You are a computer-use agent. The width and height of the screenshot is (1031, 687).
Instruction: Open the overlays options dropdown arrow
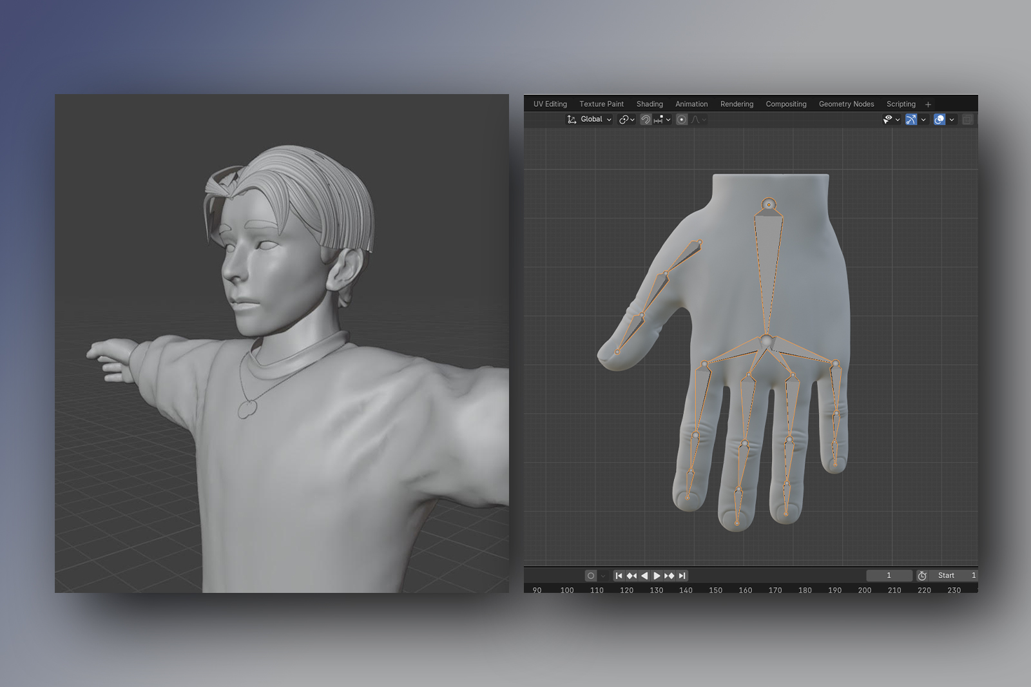click(x=952, y=119)
